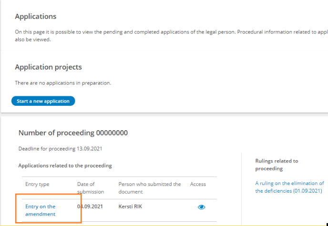Click the Date of submission column header
Viewport: 328px width, 226px height.
tap(86, 188)
